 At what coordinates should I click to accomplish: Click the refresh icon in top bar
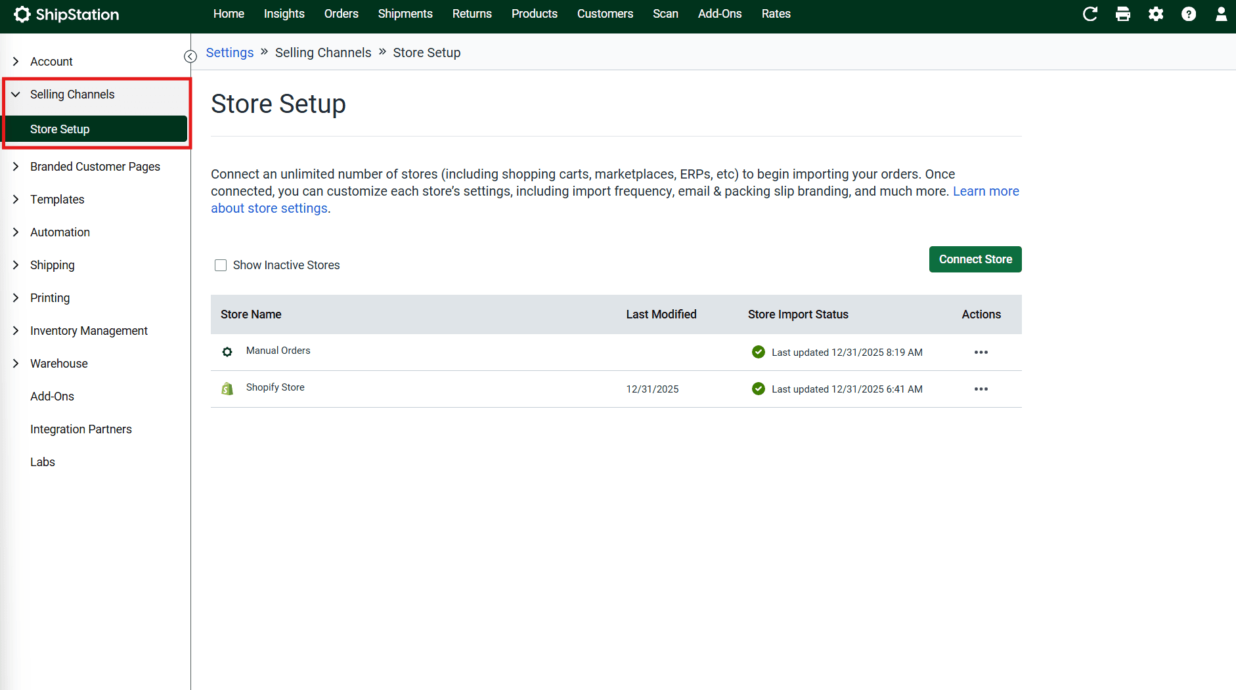(1090, 14)
